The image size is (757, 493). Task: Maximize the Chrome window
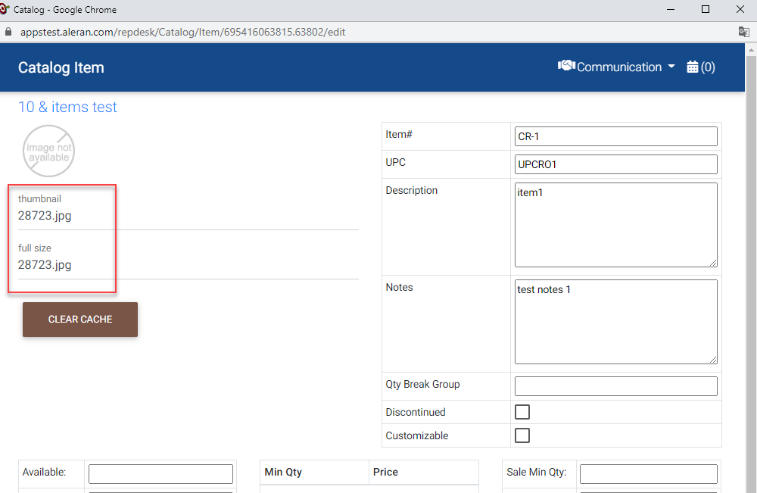[706, 9]
